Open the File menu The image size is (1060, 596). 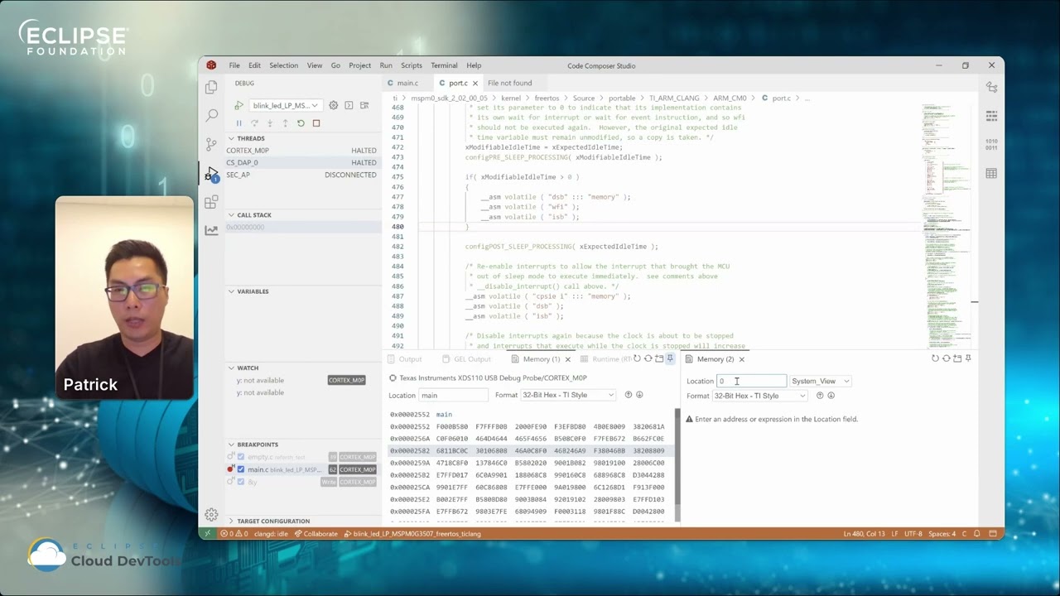point(234,65)
